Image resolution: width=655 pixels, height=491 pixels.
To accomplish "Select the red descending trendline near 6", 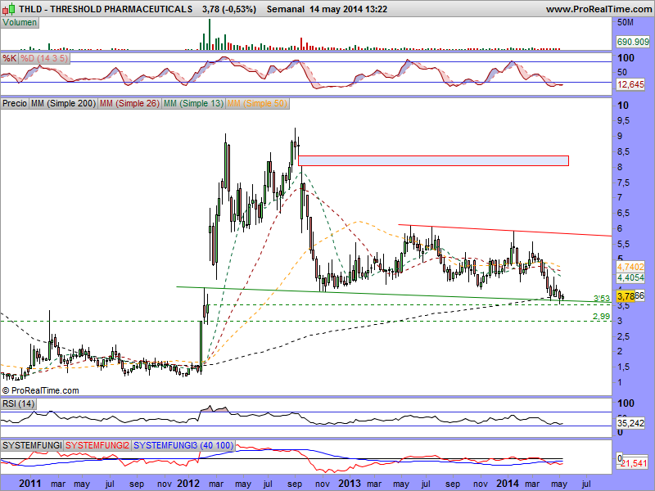I will click(504, 231).
